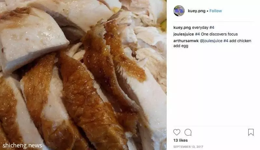Follow the kuey.png account
This screenshot has height=150, width=260.
tap(215, 11)
